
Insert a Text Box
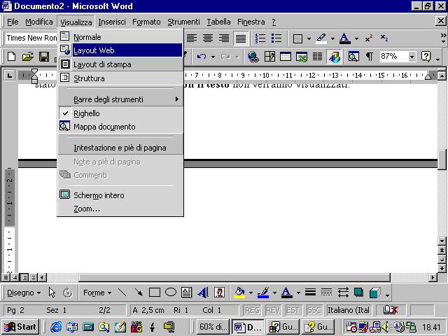coord(187,293)
